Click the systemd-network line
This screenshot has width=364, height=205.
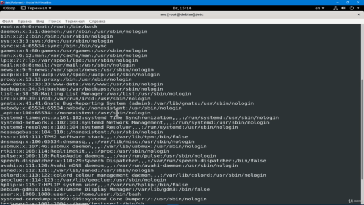pos(135,122)
